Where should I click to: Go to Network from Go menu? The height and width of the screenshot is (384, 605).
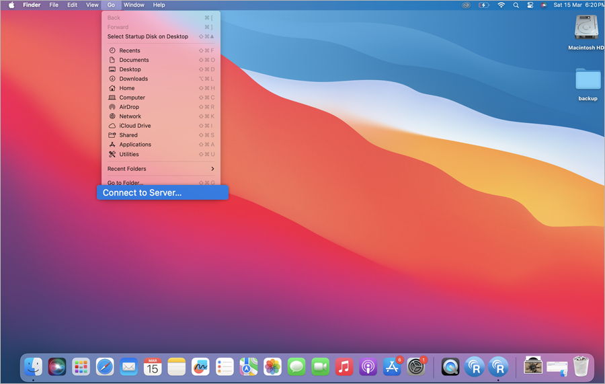pyautogui.click(x=161, y=116)
